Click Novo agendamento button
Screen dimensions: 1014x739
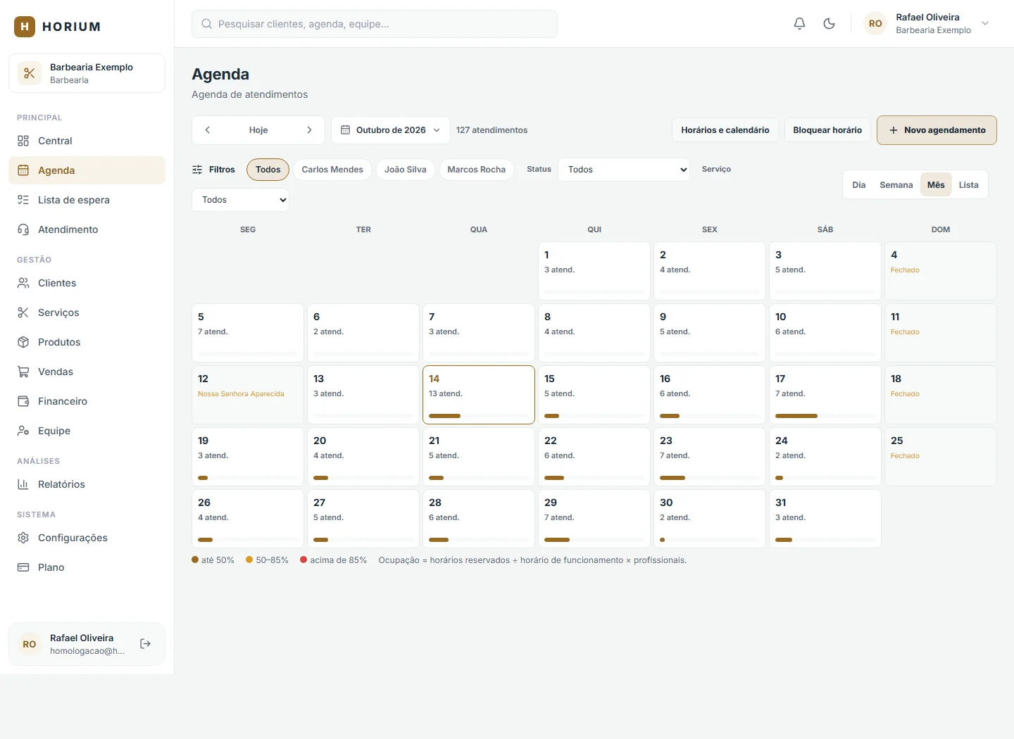937,130
